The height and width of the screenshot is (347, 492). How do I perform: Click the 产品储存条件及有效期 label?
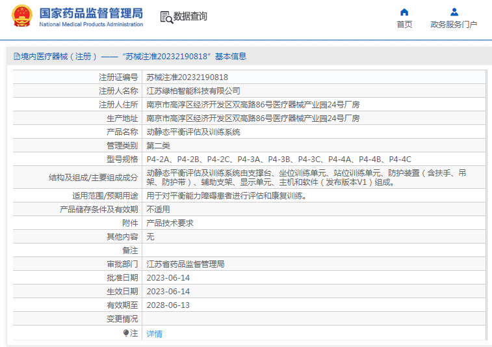[x=99, y=210]
